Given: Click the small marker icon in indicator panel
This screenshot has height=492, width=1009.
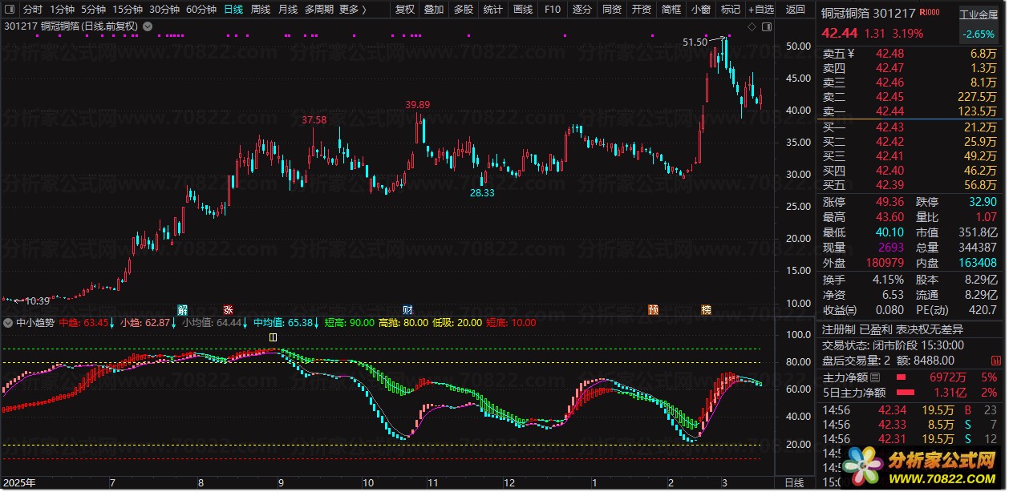Looking at the screenshot, I should coord(274,337).
